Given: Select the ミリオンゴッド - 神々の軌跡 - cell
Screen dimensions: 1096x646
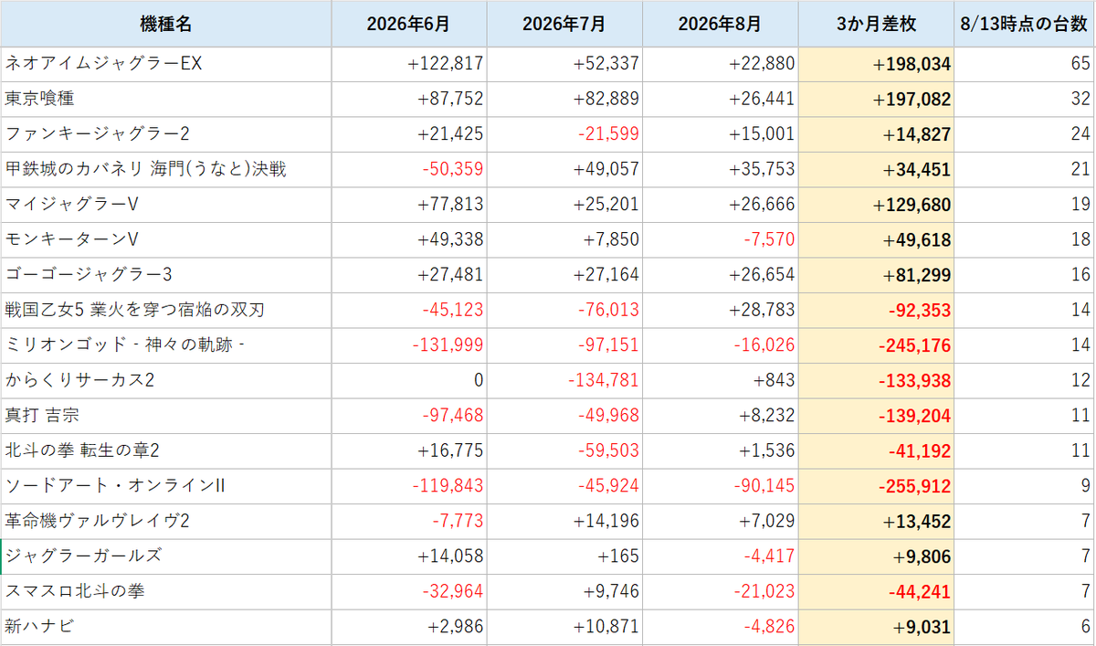Looking at the screenshot, I should 165,345.
